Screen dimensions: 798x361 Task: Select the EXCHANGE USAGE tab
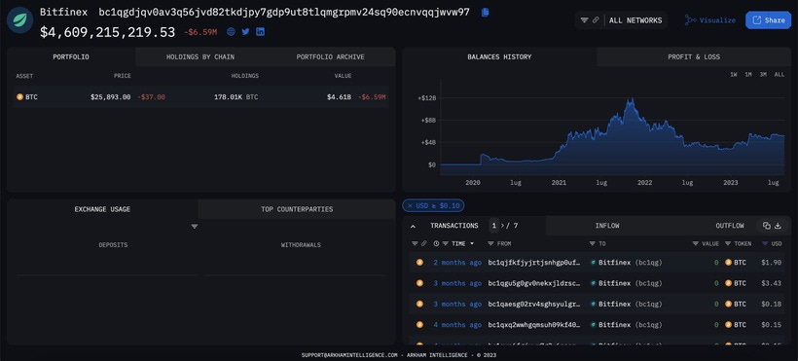click(102, 209)
